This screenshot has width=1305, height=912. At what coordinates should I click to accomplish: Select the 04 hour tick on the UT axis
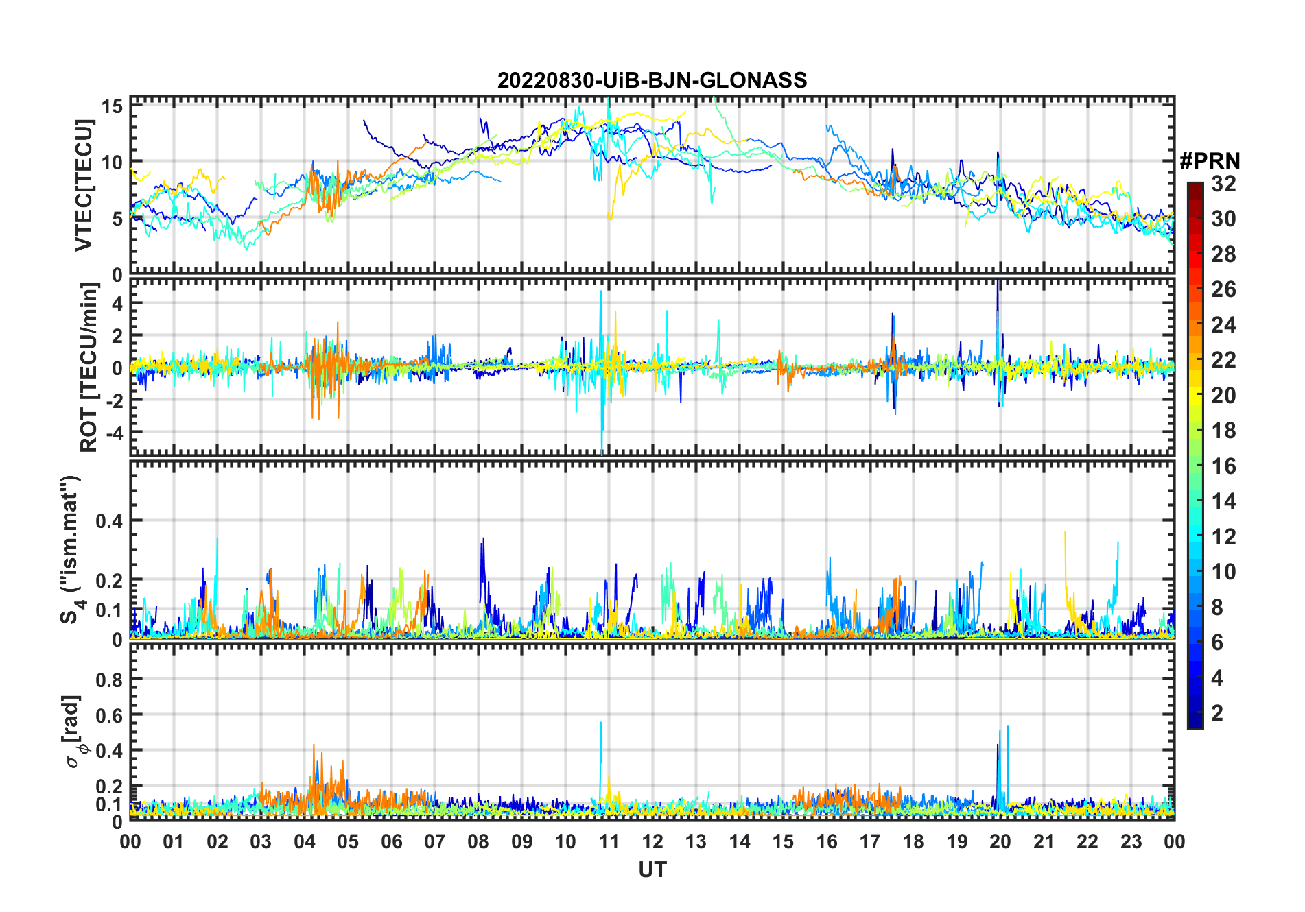pyautogui.click(x=305, y=842)
